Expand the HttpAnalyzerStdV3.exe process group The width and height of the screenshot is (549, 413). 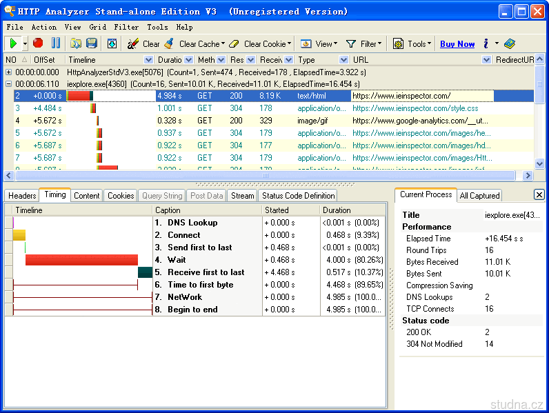[x=8, y=72]
